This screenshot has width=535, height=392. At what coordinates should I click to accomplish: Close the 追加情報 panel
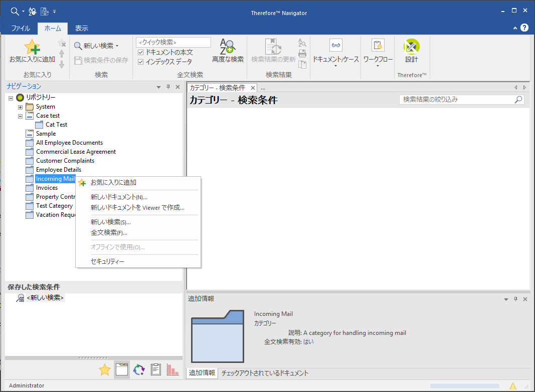coord(525,299)
